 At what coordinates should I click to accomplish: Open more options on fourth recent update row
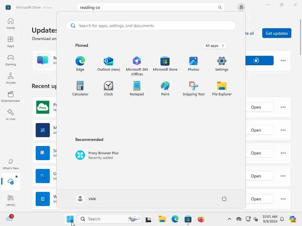[x=283, y=176]
